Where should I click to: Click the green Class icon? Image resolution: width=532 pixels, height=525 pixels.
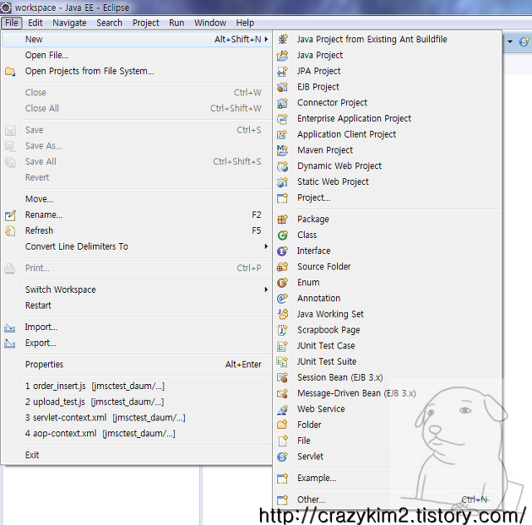(282, 235)
